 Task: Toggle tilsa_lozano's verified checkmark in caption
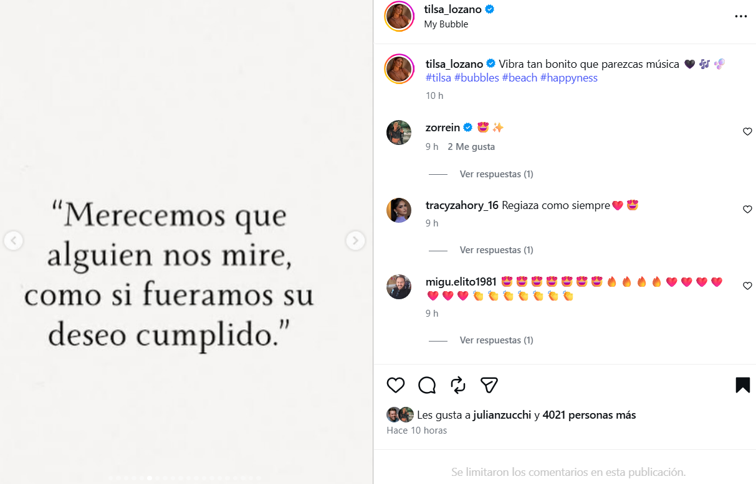pos(491,63)
